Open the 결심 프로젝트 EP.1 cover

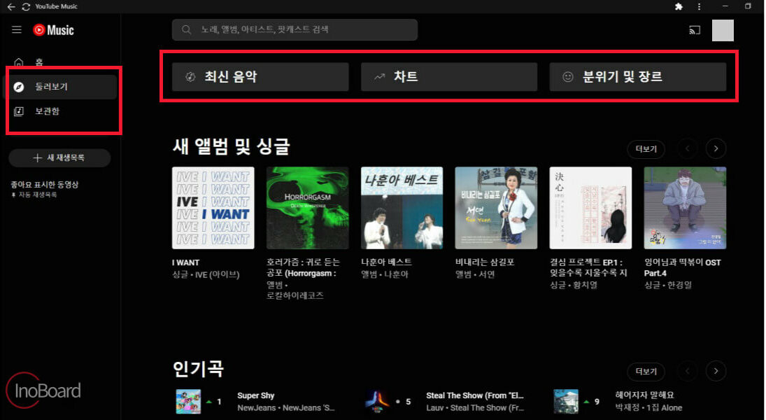(590, 209)
